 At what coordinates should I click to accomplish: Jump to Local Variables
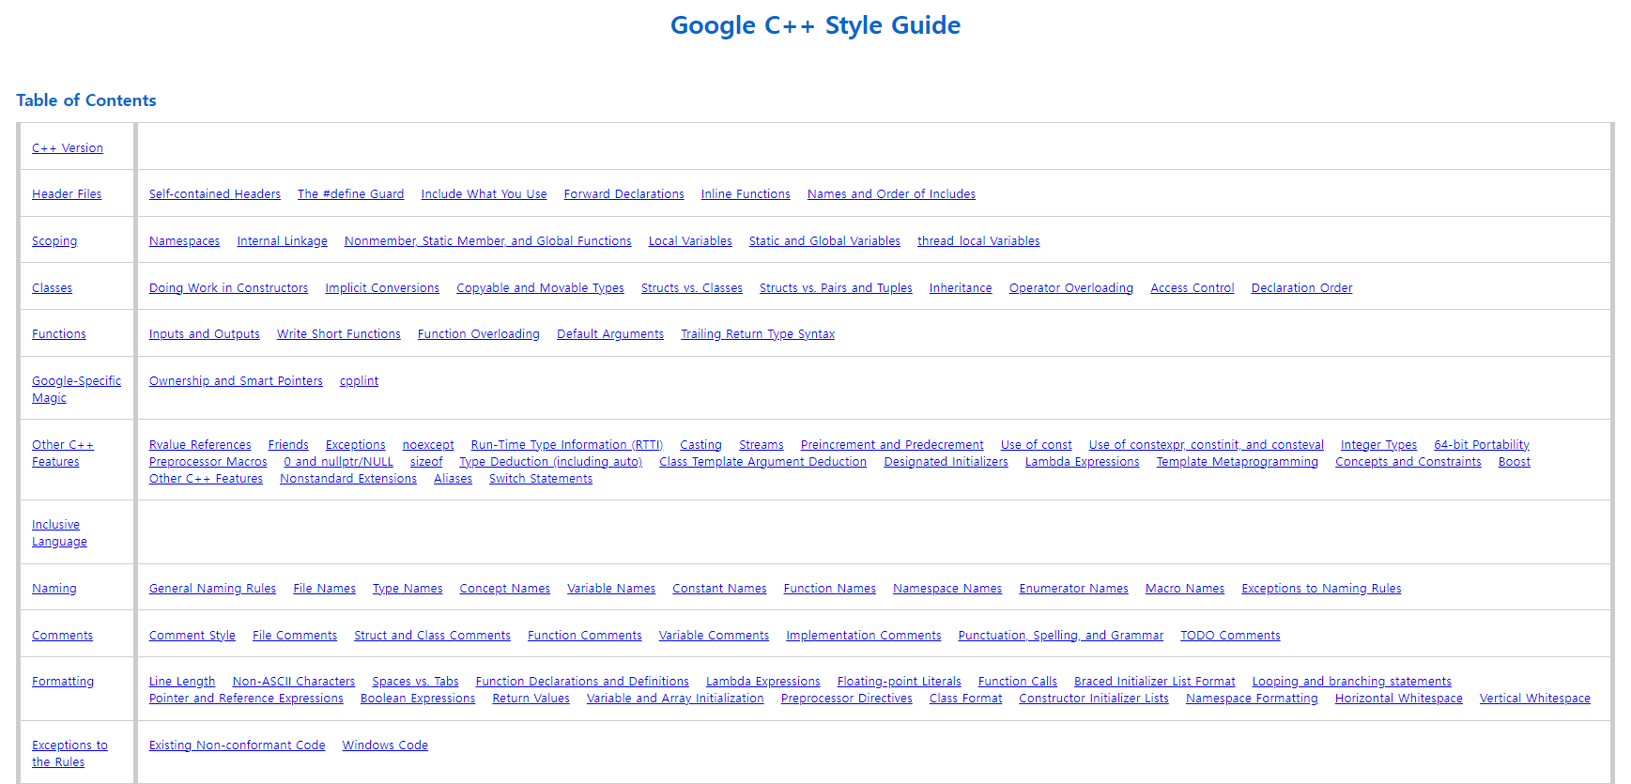690,241
